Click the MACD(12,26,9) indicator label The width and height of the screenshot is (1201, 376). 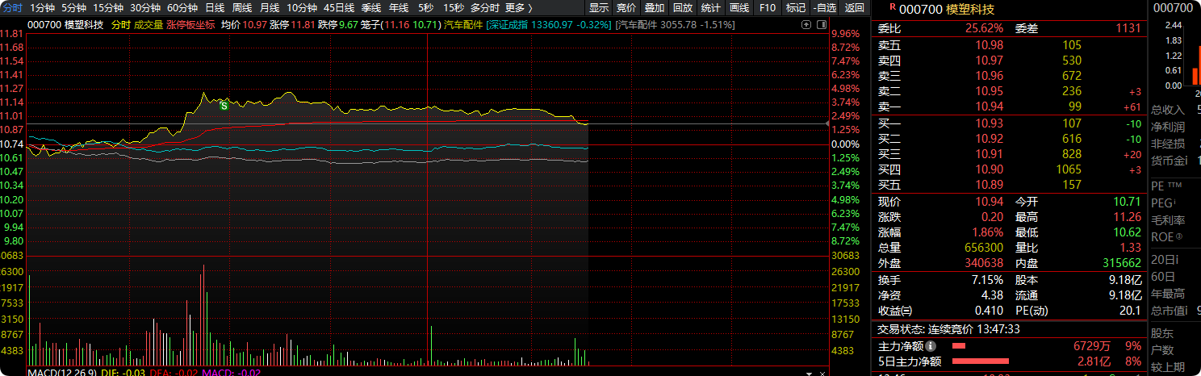click(x=62, y=372)
